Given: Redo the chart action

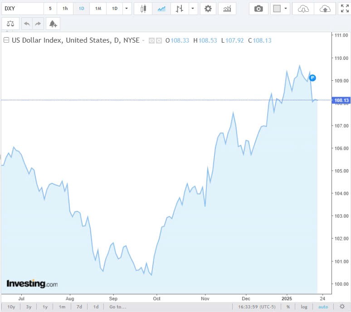Looking at the screenshot, I should click(x=38, y=24).
